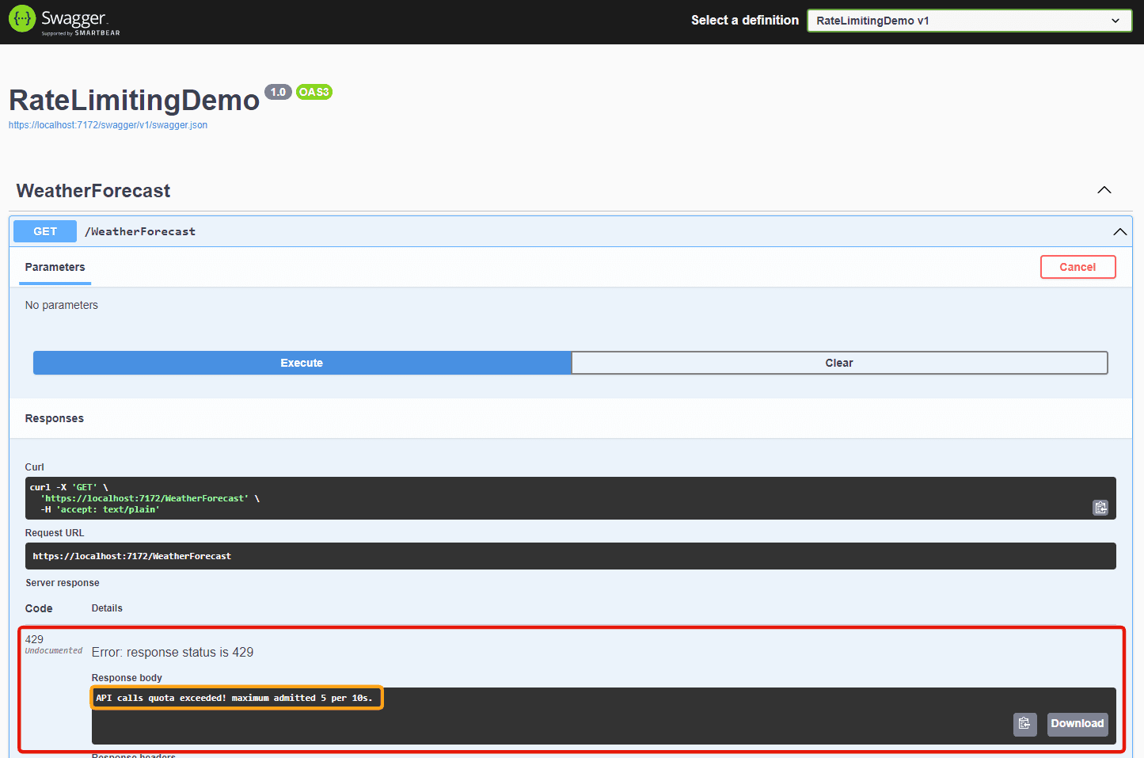Download the response body
Viewport: 1144px width, 758px height.
tap(1077, 724)
